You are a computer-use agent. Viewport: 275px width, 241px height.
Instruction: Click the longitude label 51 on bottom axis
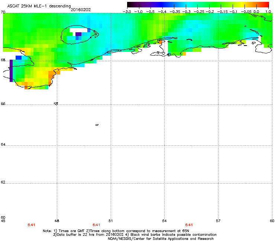[110, 221]
